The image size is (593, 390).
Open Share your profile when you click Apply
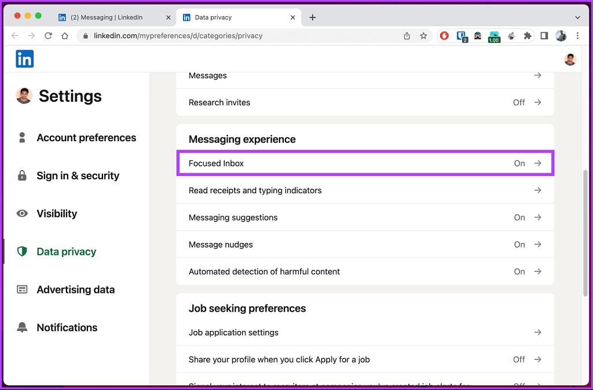(x=365, y=359)
